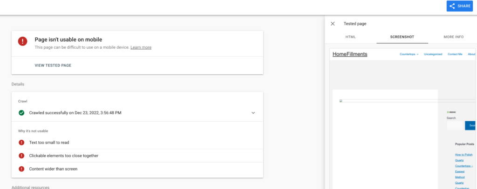
Task: Open 'Content wider than screen' issue
Action: pyautogui.click(x=53, y=169)
